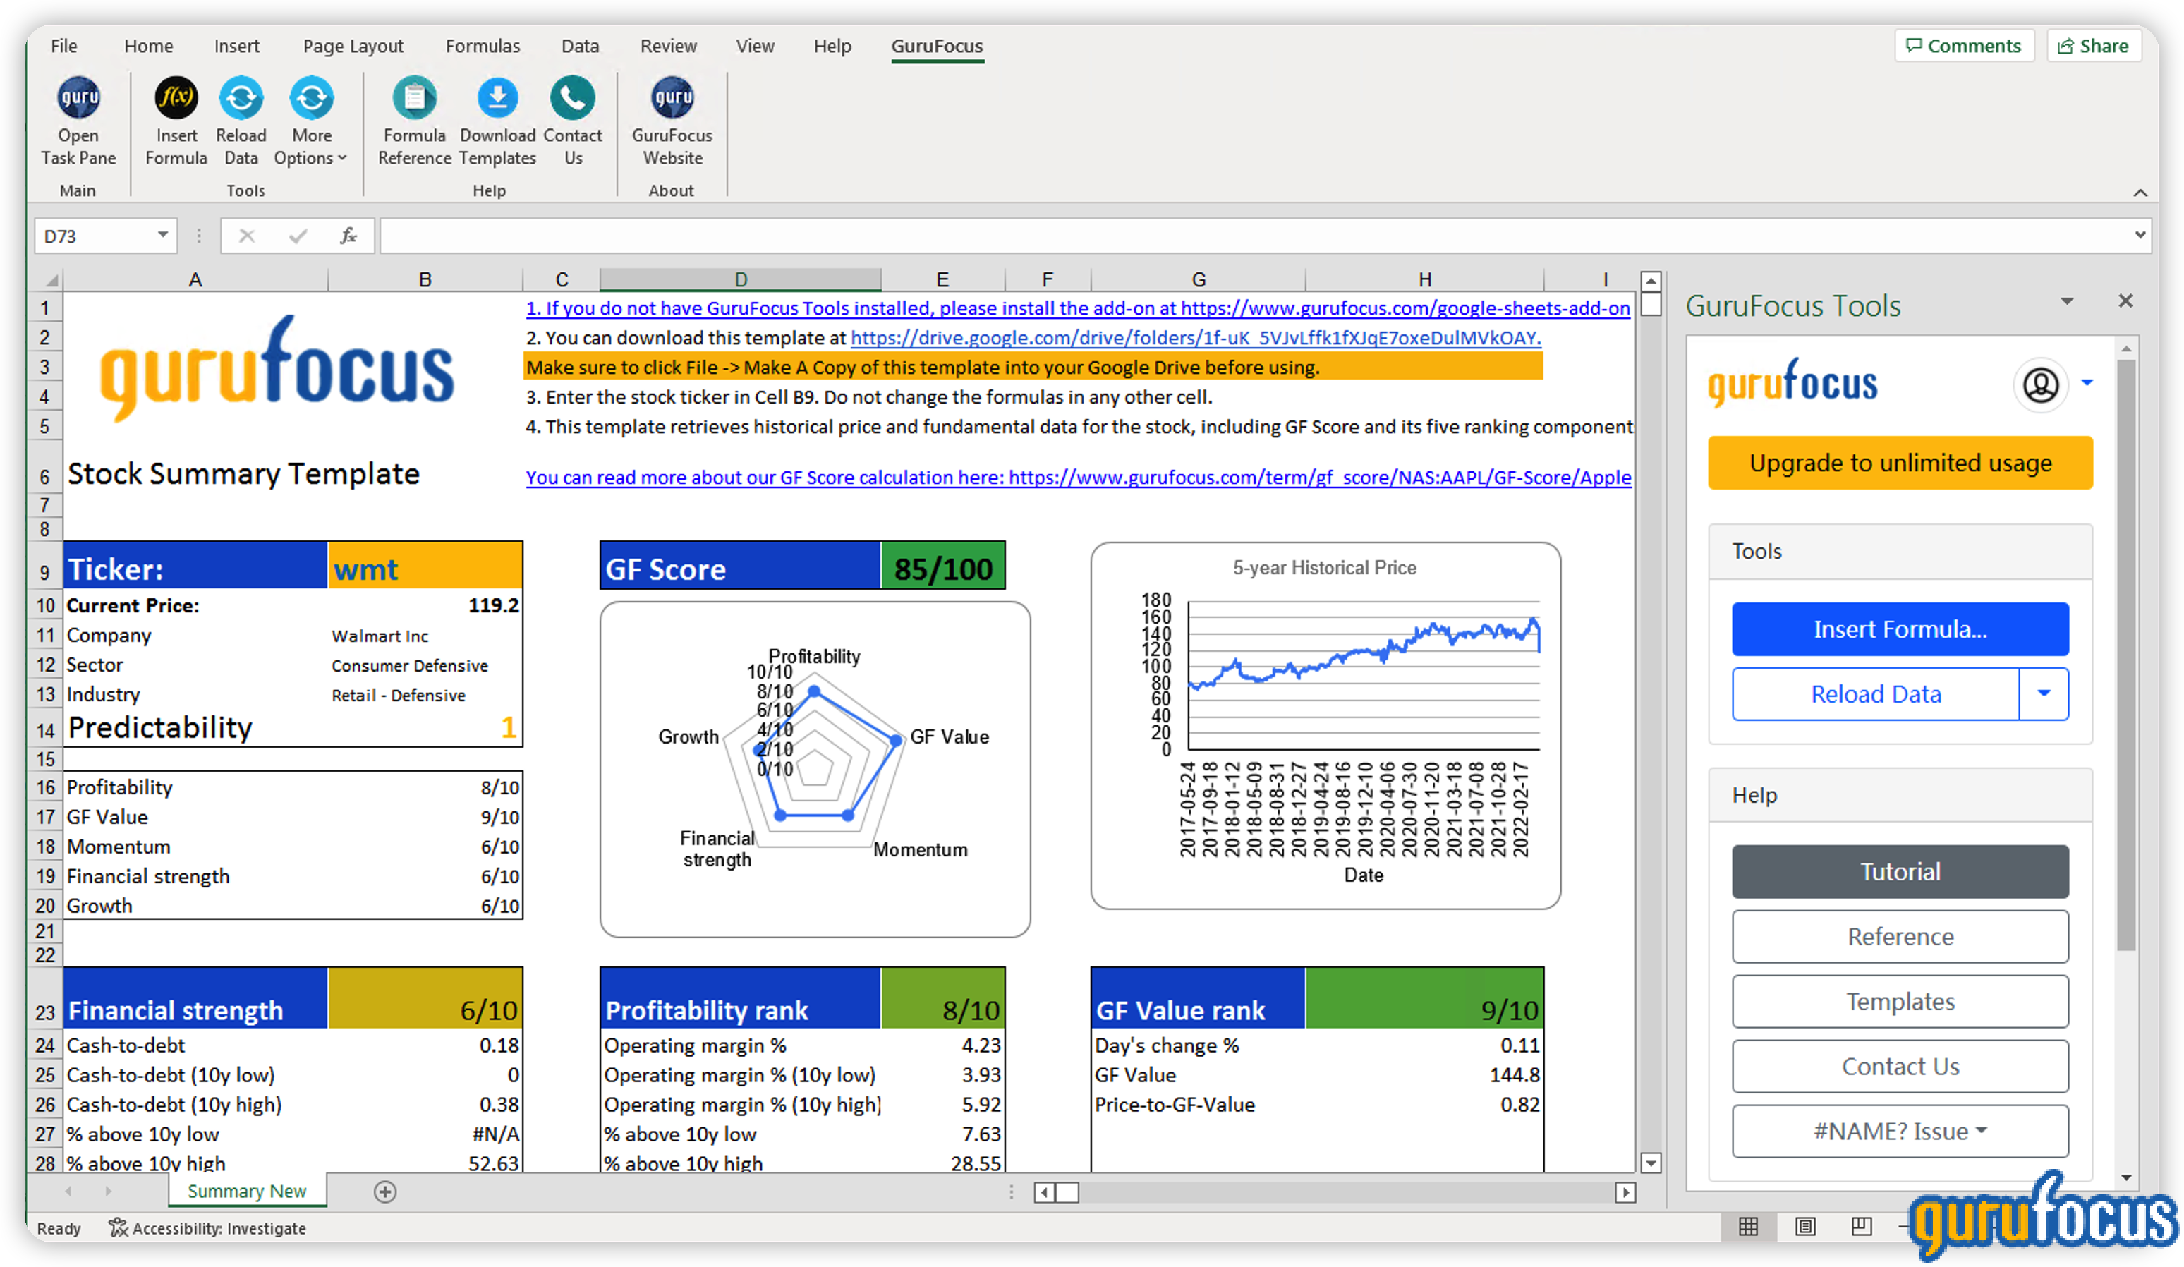Expand the account dropdown caret
The height and width of the screenshot is (1267, 2184).
[x=2087, y=382]
